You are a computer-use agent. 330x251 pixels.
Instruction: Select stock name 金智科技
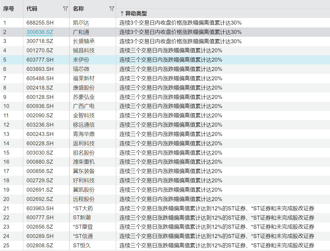[x=84, y=116]
